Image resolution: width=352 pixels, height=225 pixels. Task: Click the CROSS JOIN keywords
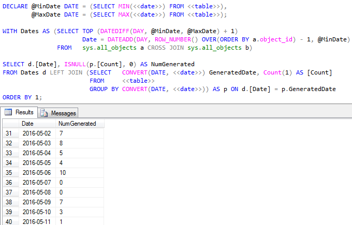tap(166, 48)
